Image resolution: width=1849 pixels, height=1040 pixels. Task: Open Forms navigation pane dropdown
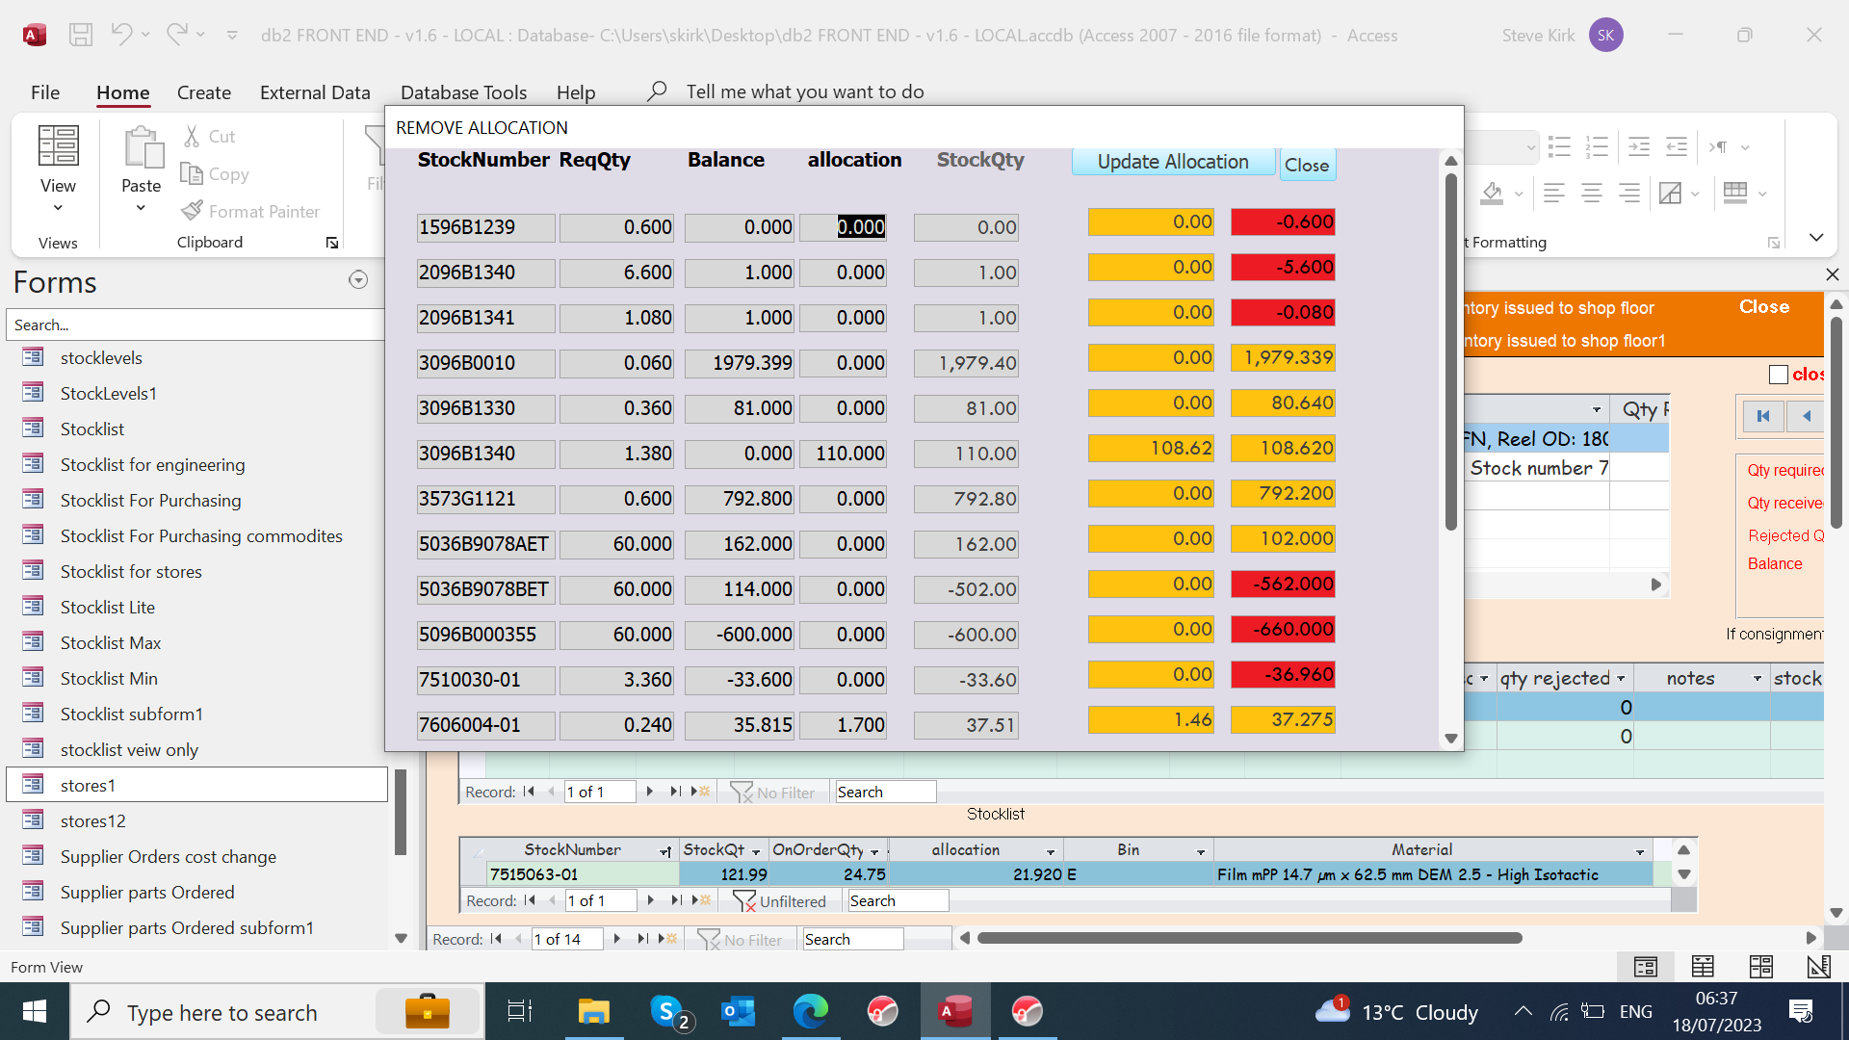point(358,280)
